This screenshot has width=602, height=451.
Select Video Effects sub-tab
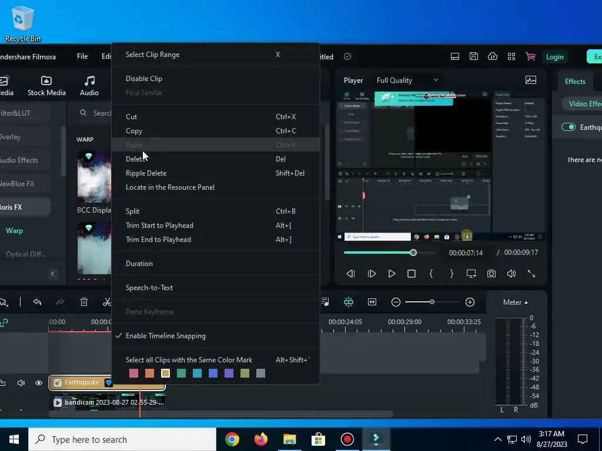pyautogui.click(x=584, y=104)
